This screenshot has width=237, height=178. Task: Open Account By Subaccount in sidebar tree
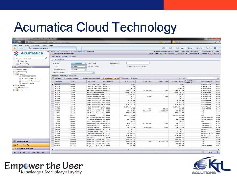pyautogui.click(x=31, y=81)
